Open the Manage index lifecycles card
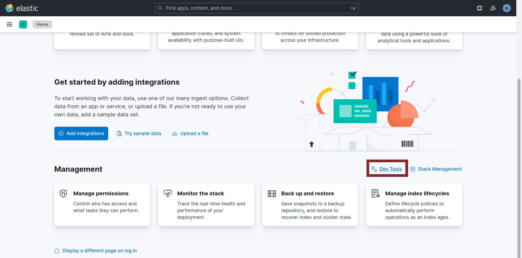522x258 pixels. (414, 205)
